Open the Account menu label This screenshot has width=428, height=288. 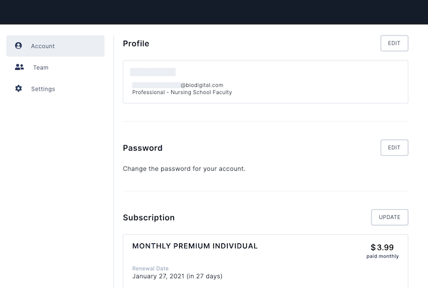43,46
